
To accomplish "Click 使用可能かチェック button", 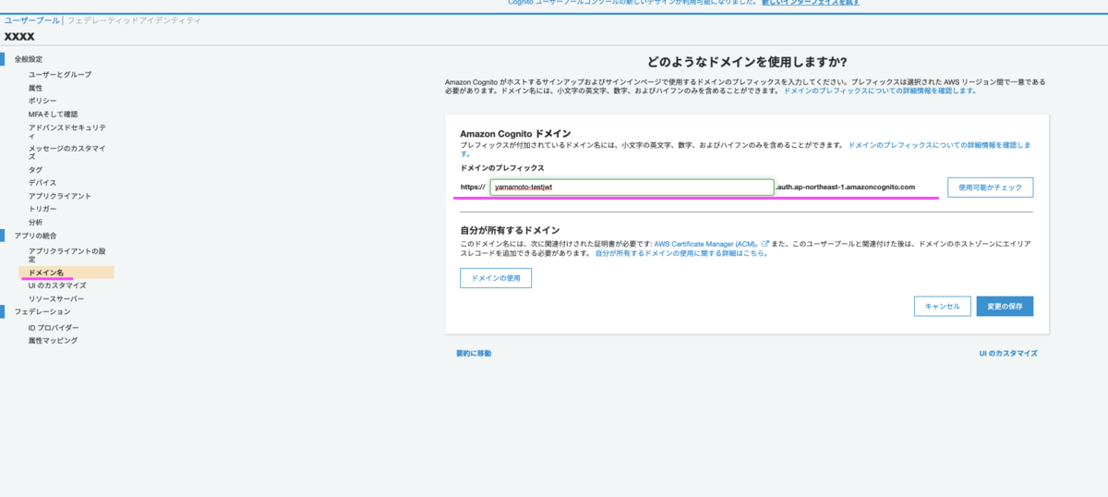I will tap(990, 188).
